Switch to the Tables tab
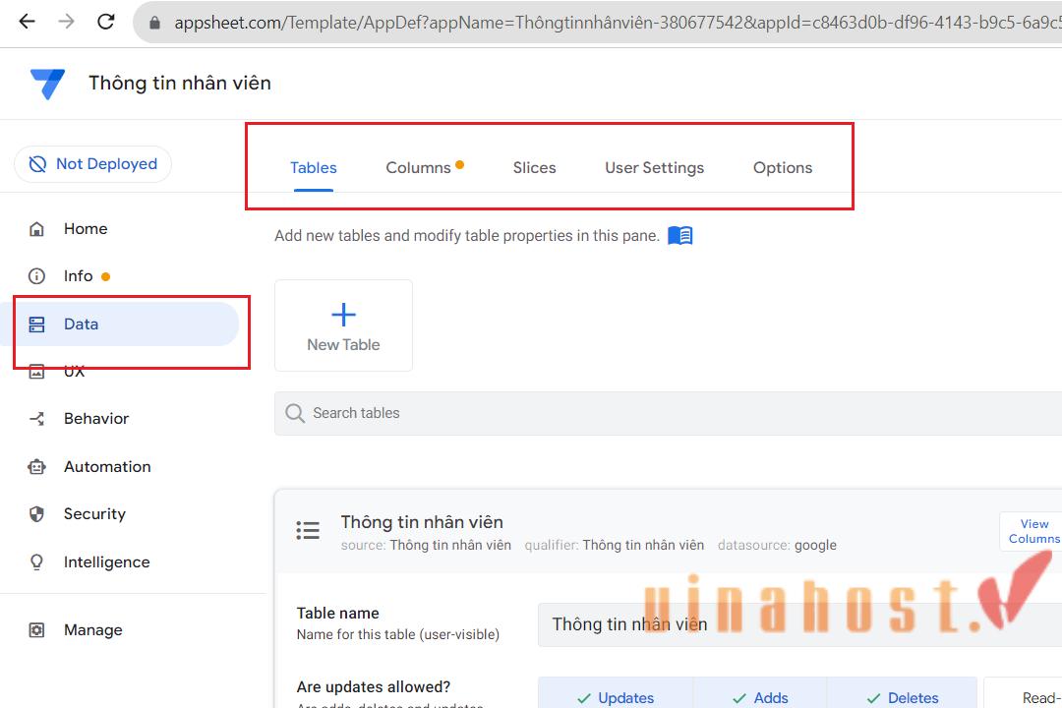Screen dimensions: 1062x708 pyautogui.click(x=314, y=168)
